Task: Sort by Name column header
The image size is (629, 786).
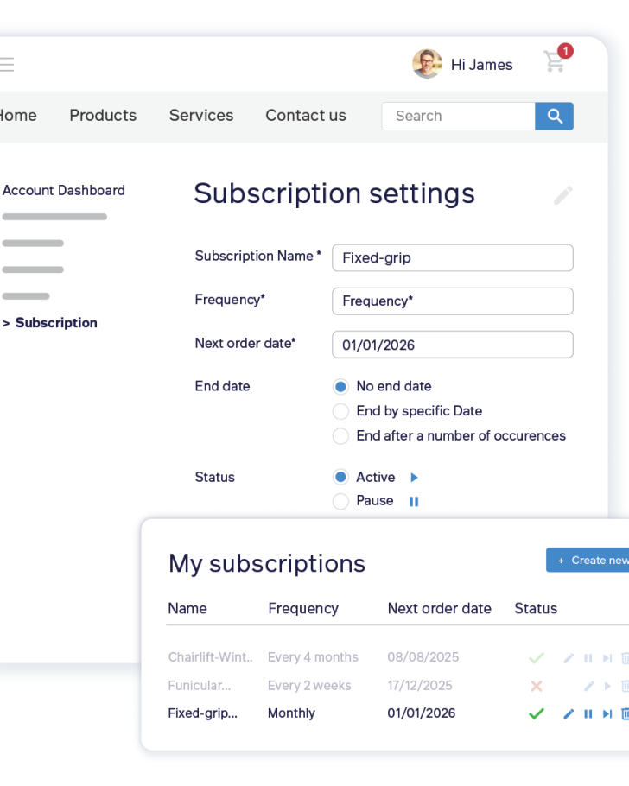Action: pyautogui.click(x=187, y=609)
